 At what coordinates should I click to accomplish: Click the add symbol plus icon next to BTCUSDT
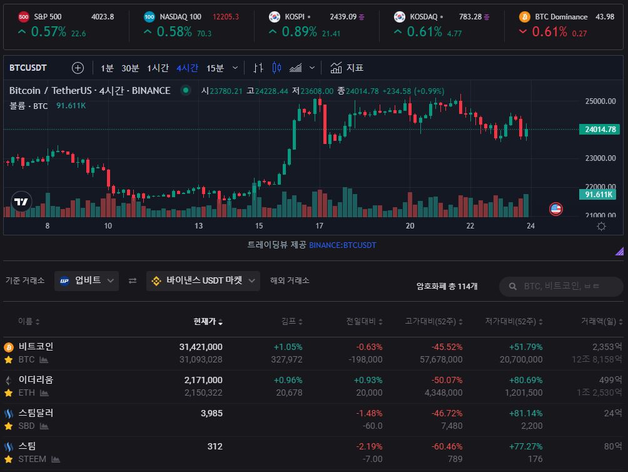(78, 68)
